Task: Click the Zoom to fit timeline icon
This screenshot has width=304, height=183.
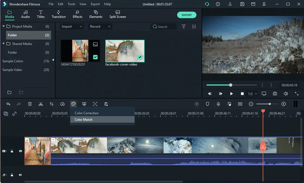Action: point(240,104)
